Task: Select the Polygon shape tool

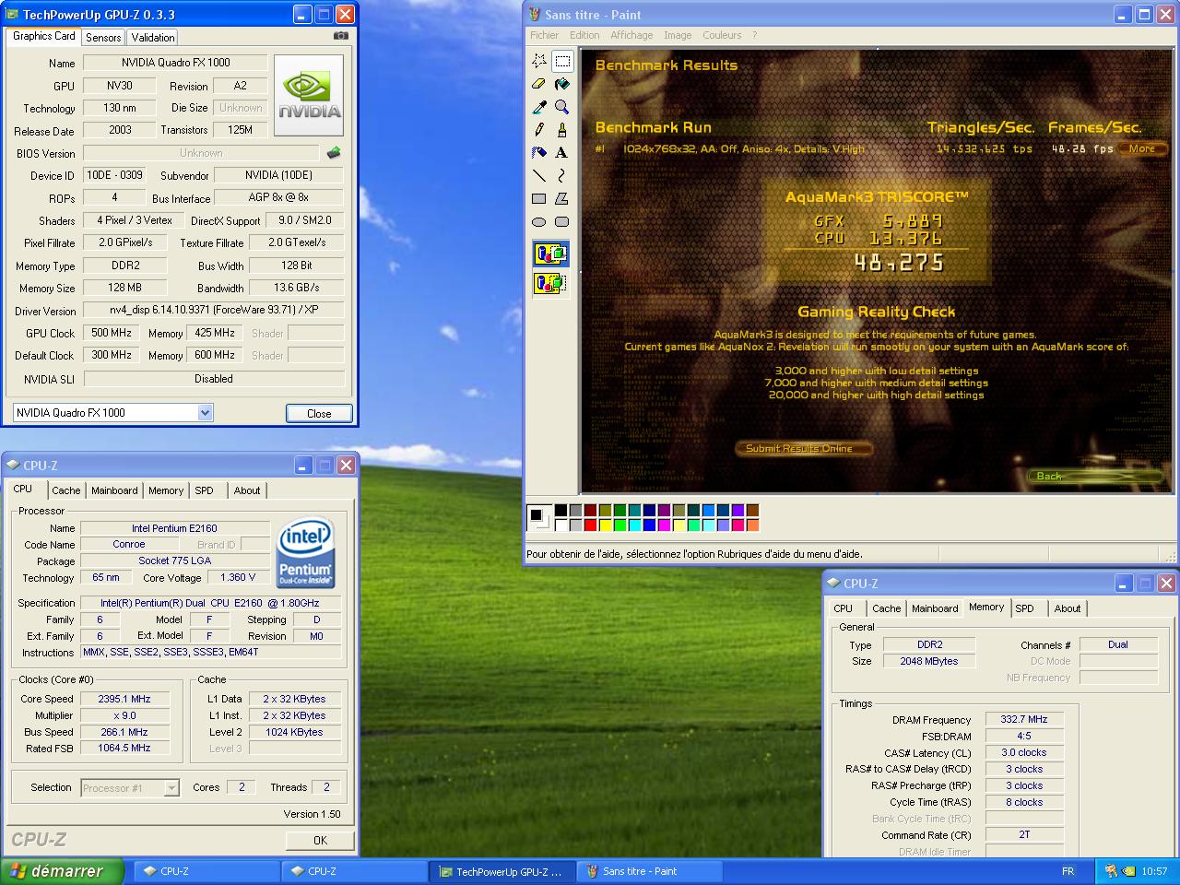Action: [x=562, y=199]
